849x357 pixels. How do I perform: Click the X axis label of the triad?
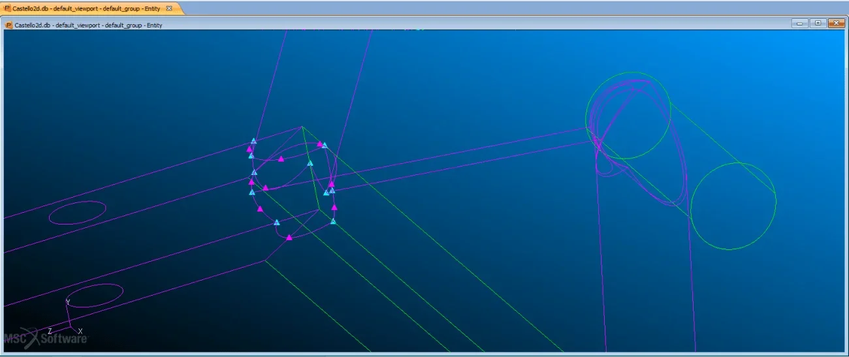80,332
